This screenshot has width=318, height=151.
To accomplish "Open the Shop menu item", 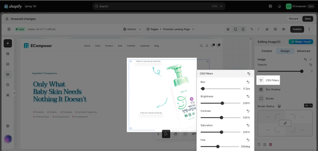I will point(98,46).
